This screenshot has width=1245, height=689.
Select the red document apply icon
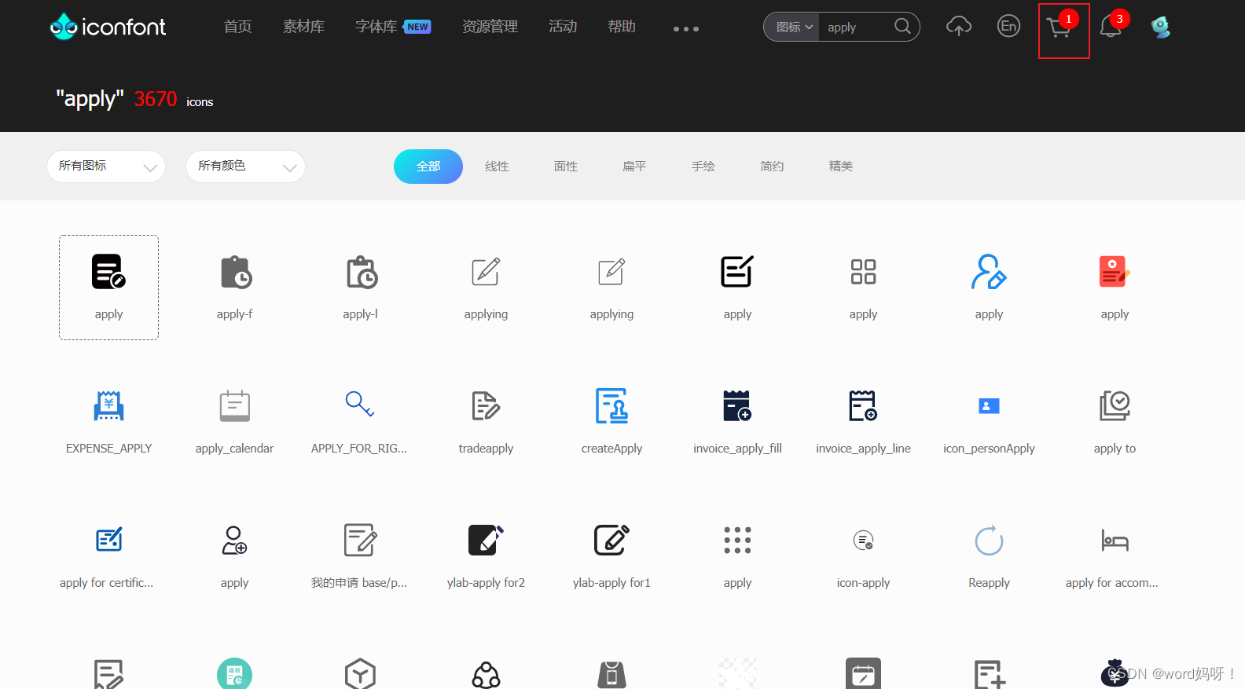point(1115,272)
